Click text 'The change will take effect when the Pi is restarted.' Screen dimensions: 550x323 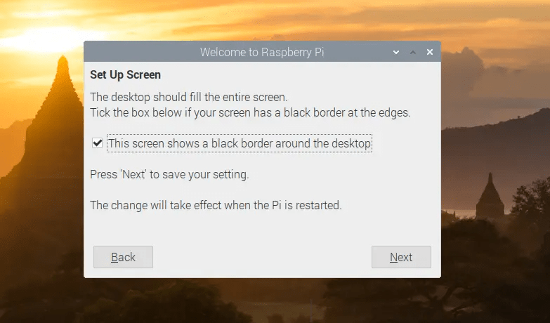[216, 205]
